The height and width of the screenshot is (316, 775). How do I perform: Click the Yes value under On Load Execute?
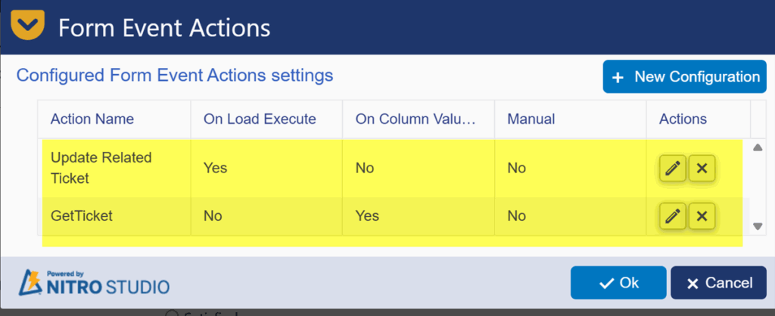coord(216,168)
